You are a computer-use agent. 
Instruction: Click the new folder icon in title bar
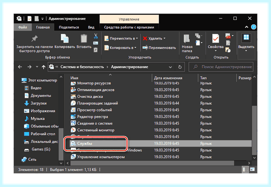[x=37, y=18]
